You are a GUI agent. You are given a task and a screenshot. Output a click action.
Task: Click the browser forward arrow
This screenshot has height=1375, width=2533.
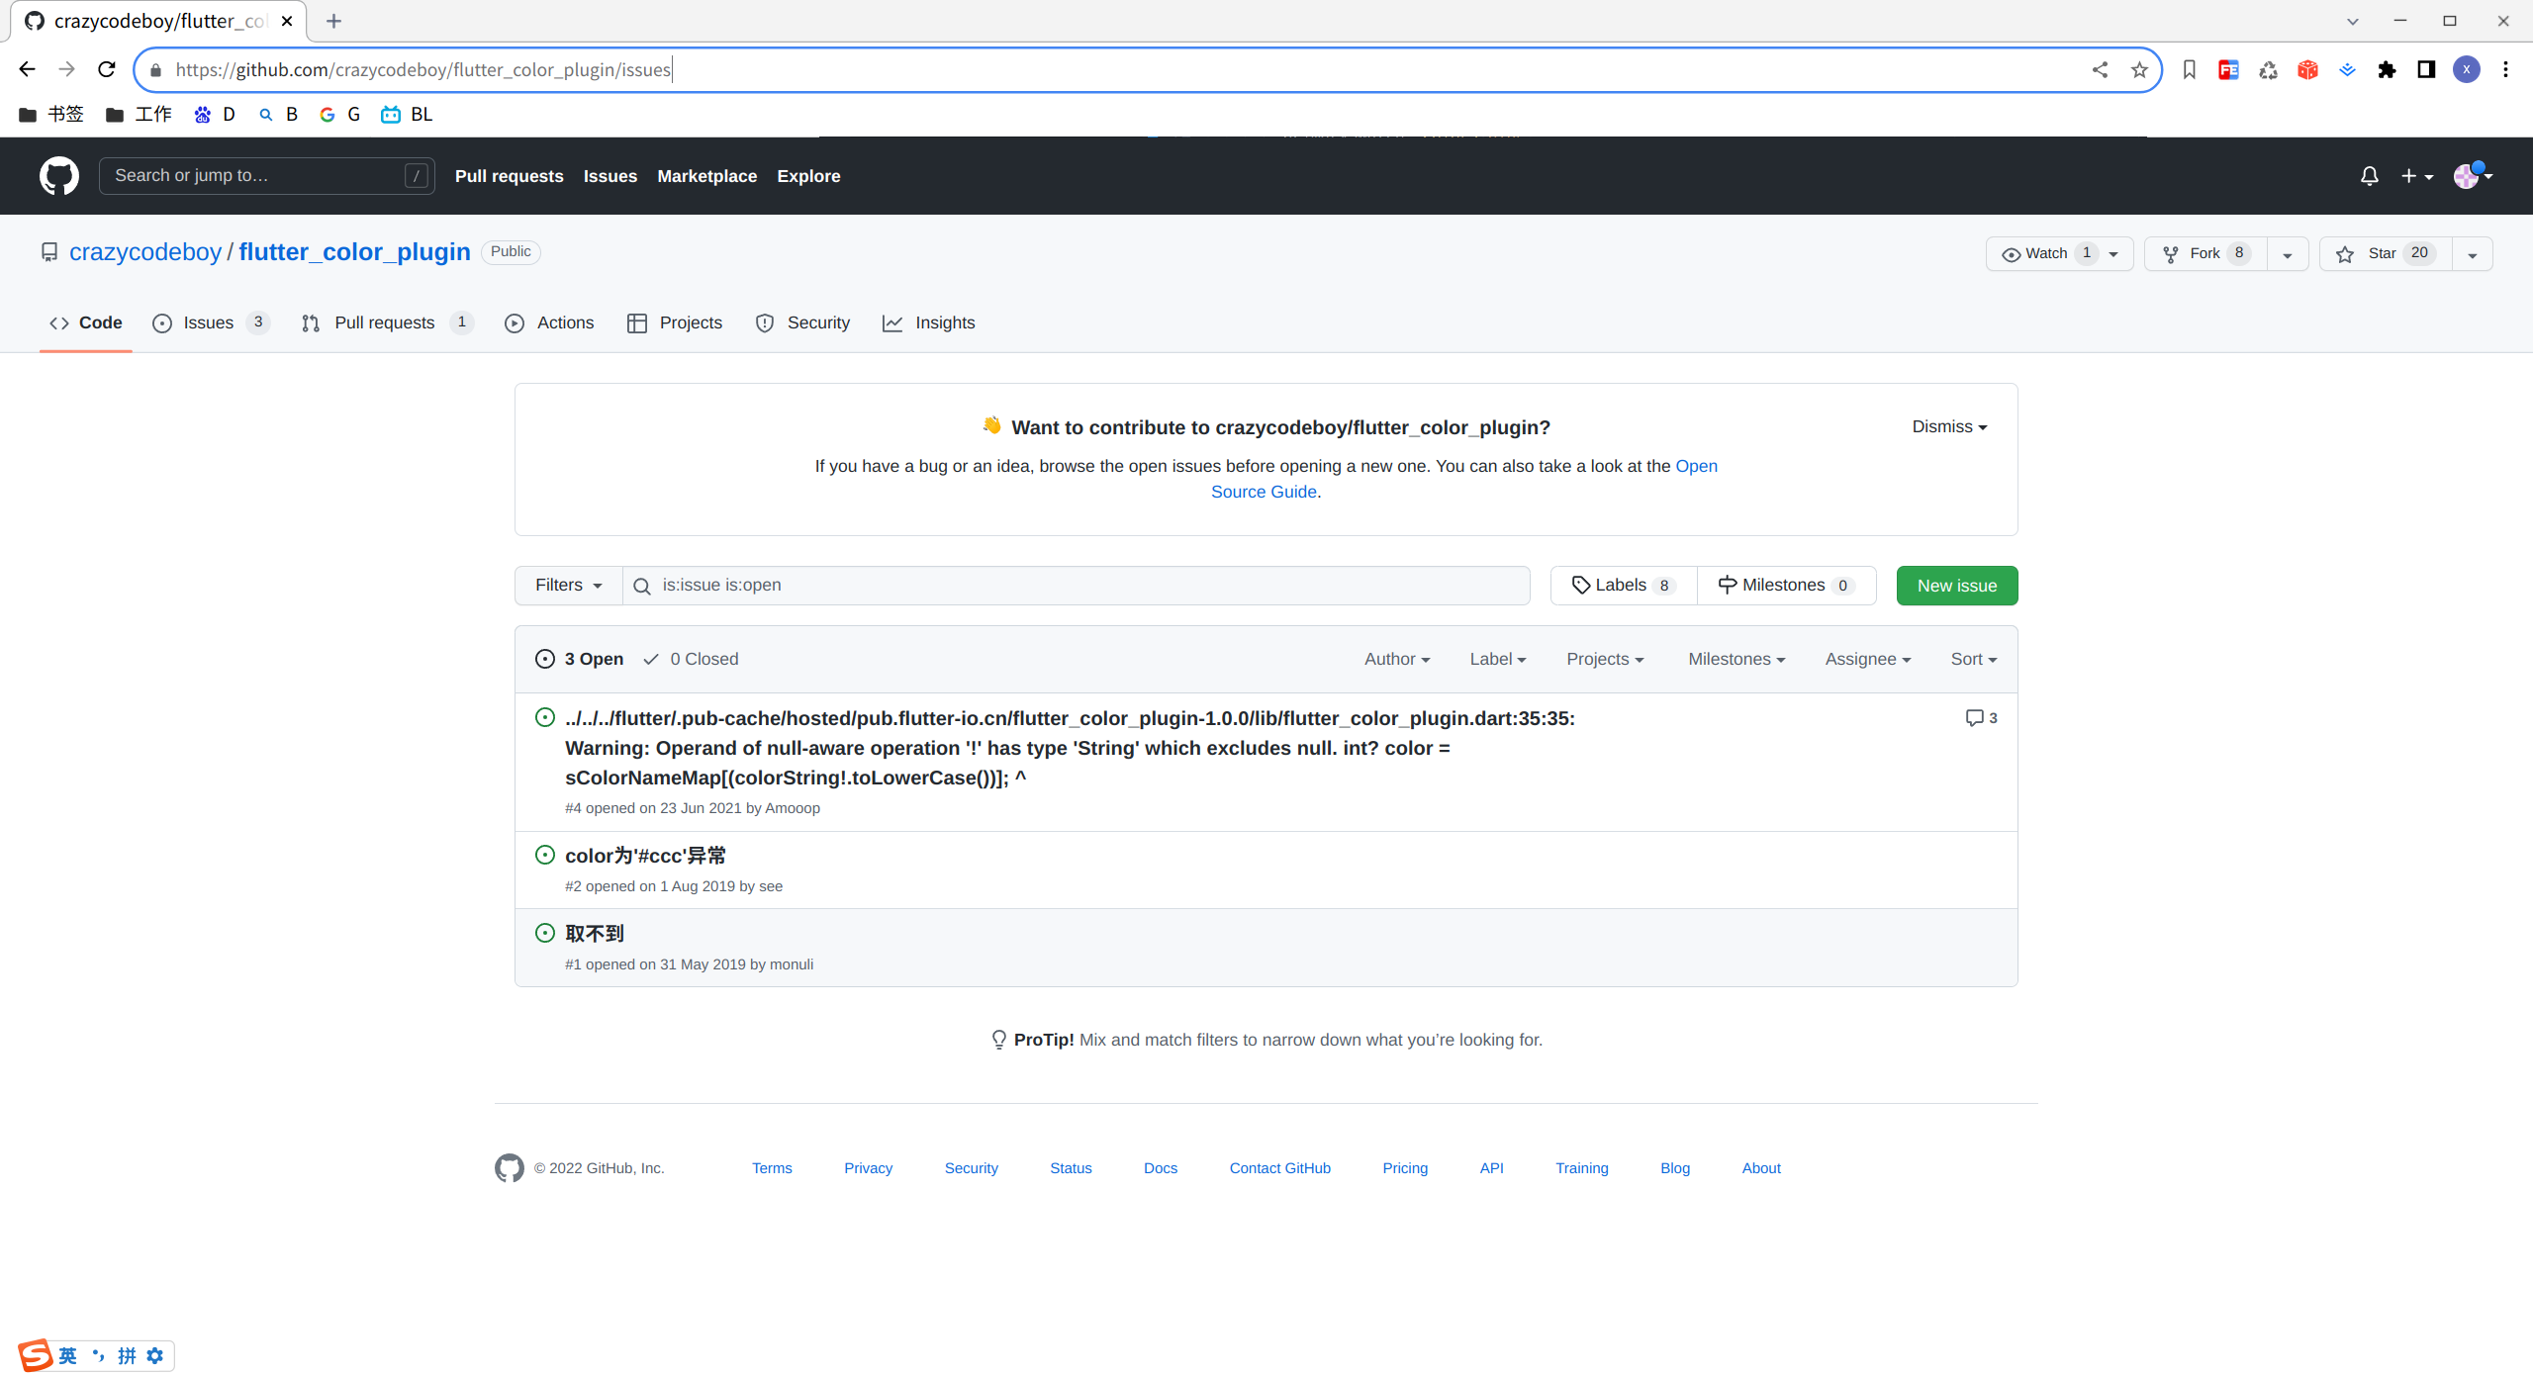[x=66, y=69]
